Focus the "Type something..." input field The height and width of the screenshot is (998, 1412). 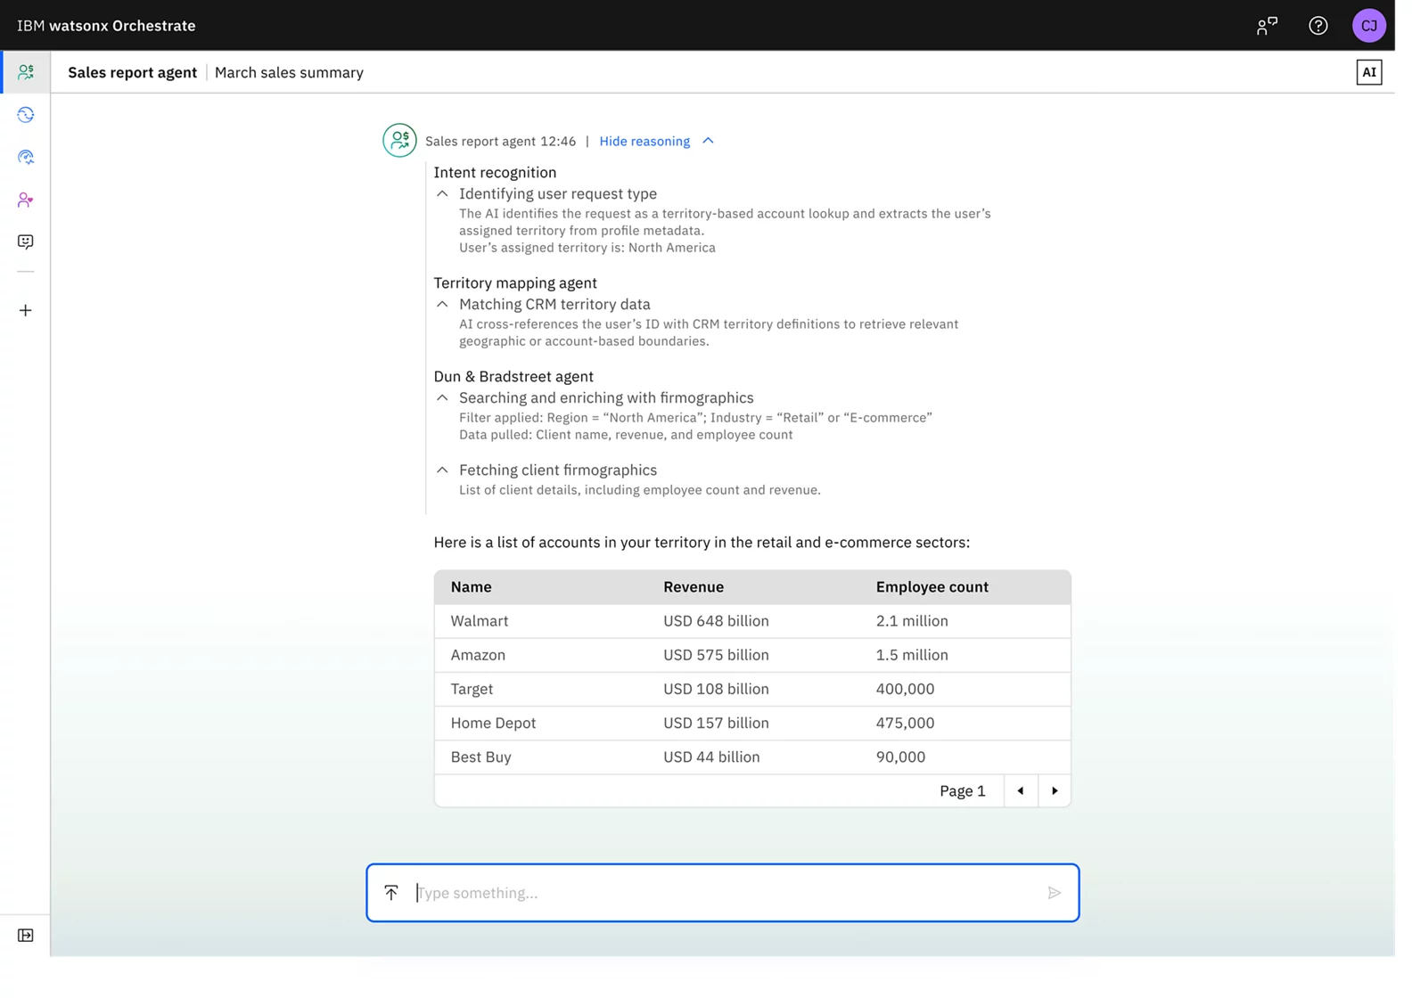(x=722, y=892)
